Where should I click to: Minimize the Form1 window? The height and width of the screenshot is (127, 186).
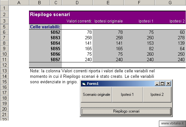[157, 84]
